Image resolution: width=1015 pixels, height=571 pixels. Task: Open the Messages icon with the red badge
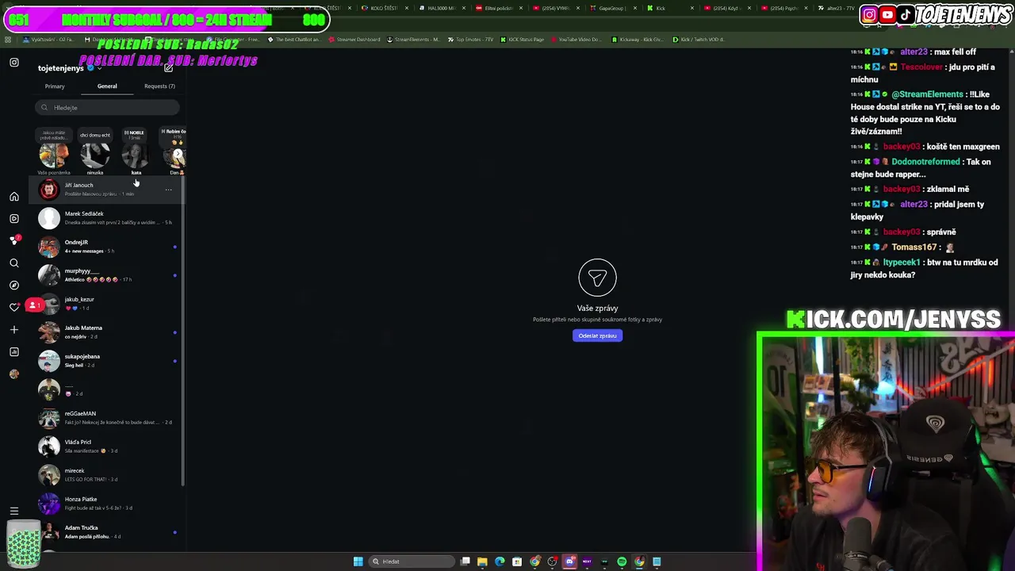(x=14, y=240)
